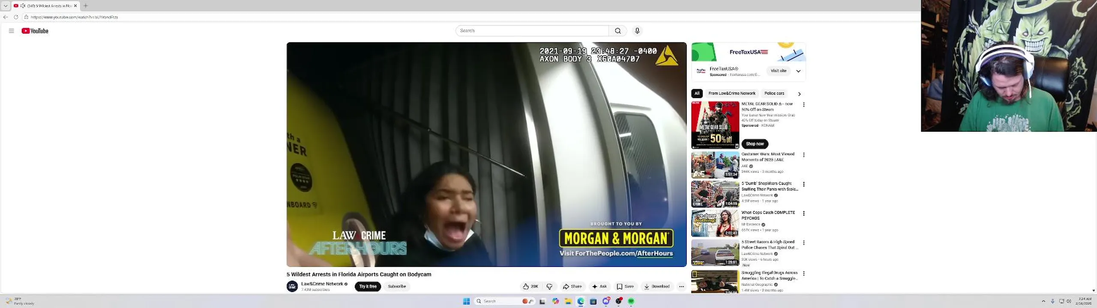
Task: Open options for Street Racers video
Action: (803, 243)
